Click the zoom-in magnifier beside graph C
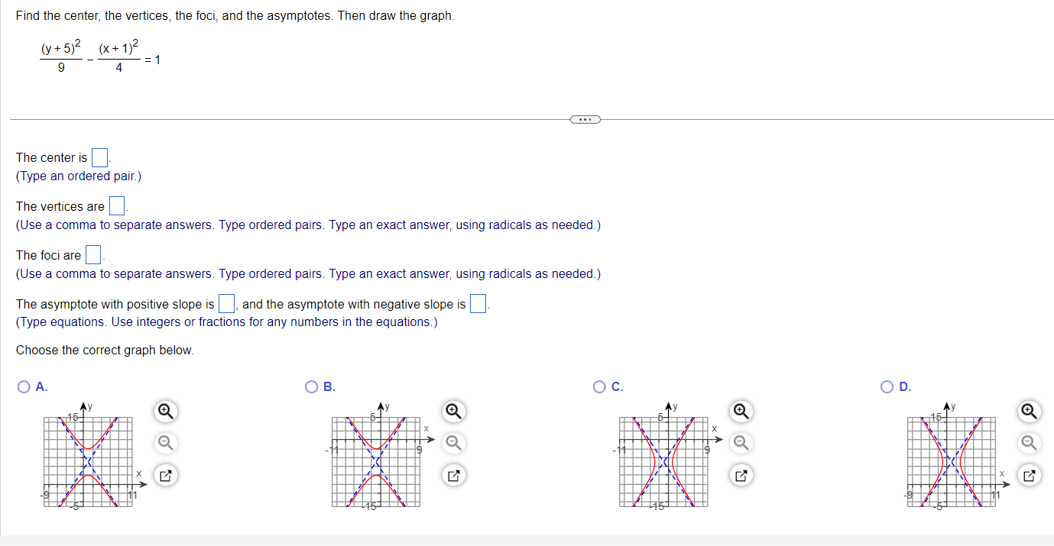The width and height of the screenshot is (1054, 546). pos(741,411)
